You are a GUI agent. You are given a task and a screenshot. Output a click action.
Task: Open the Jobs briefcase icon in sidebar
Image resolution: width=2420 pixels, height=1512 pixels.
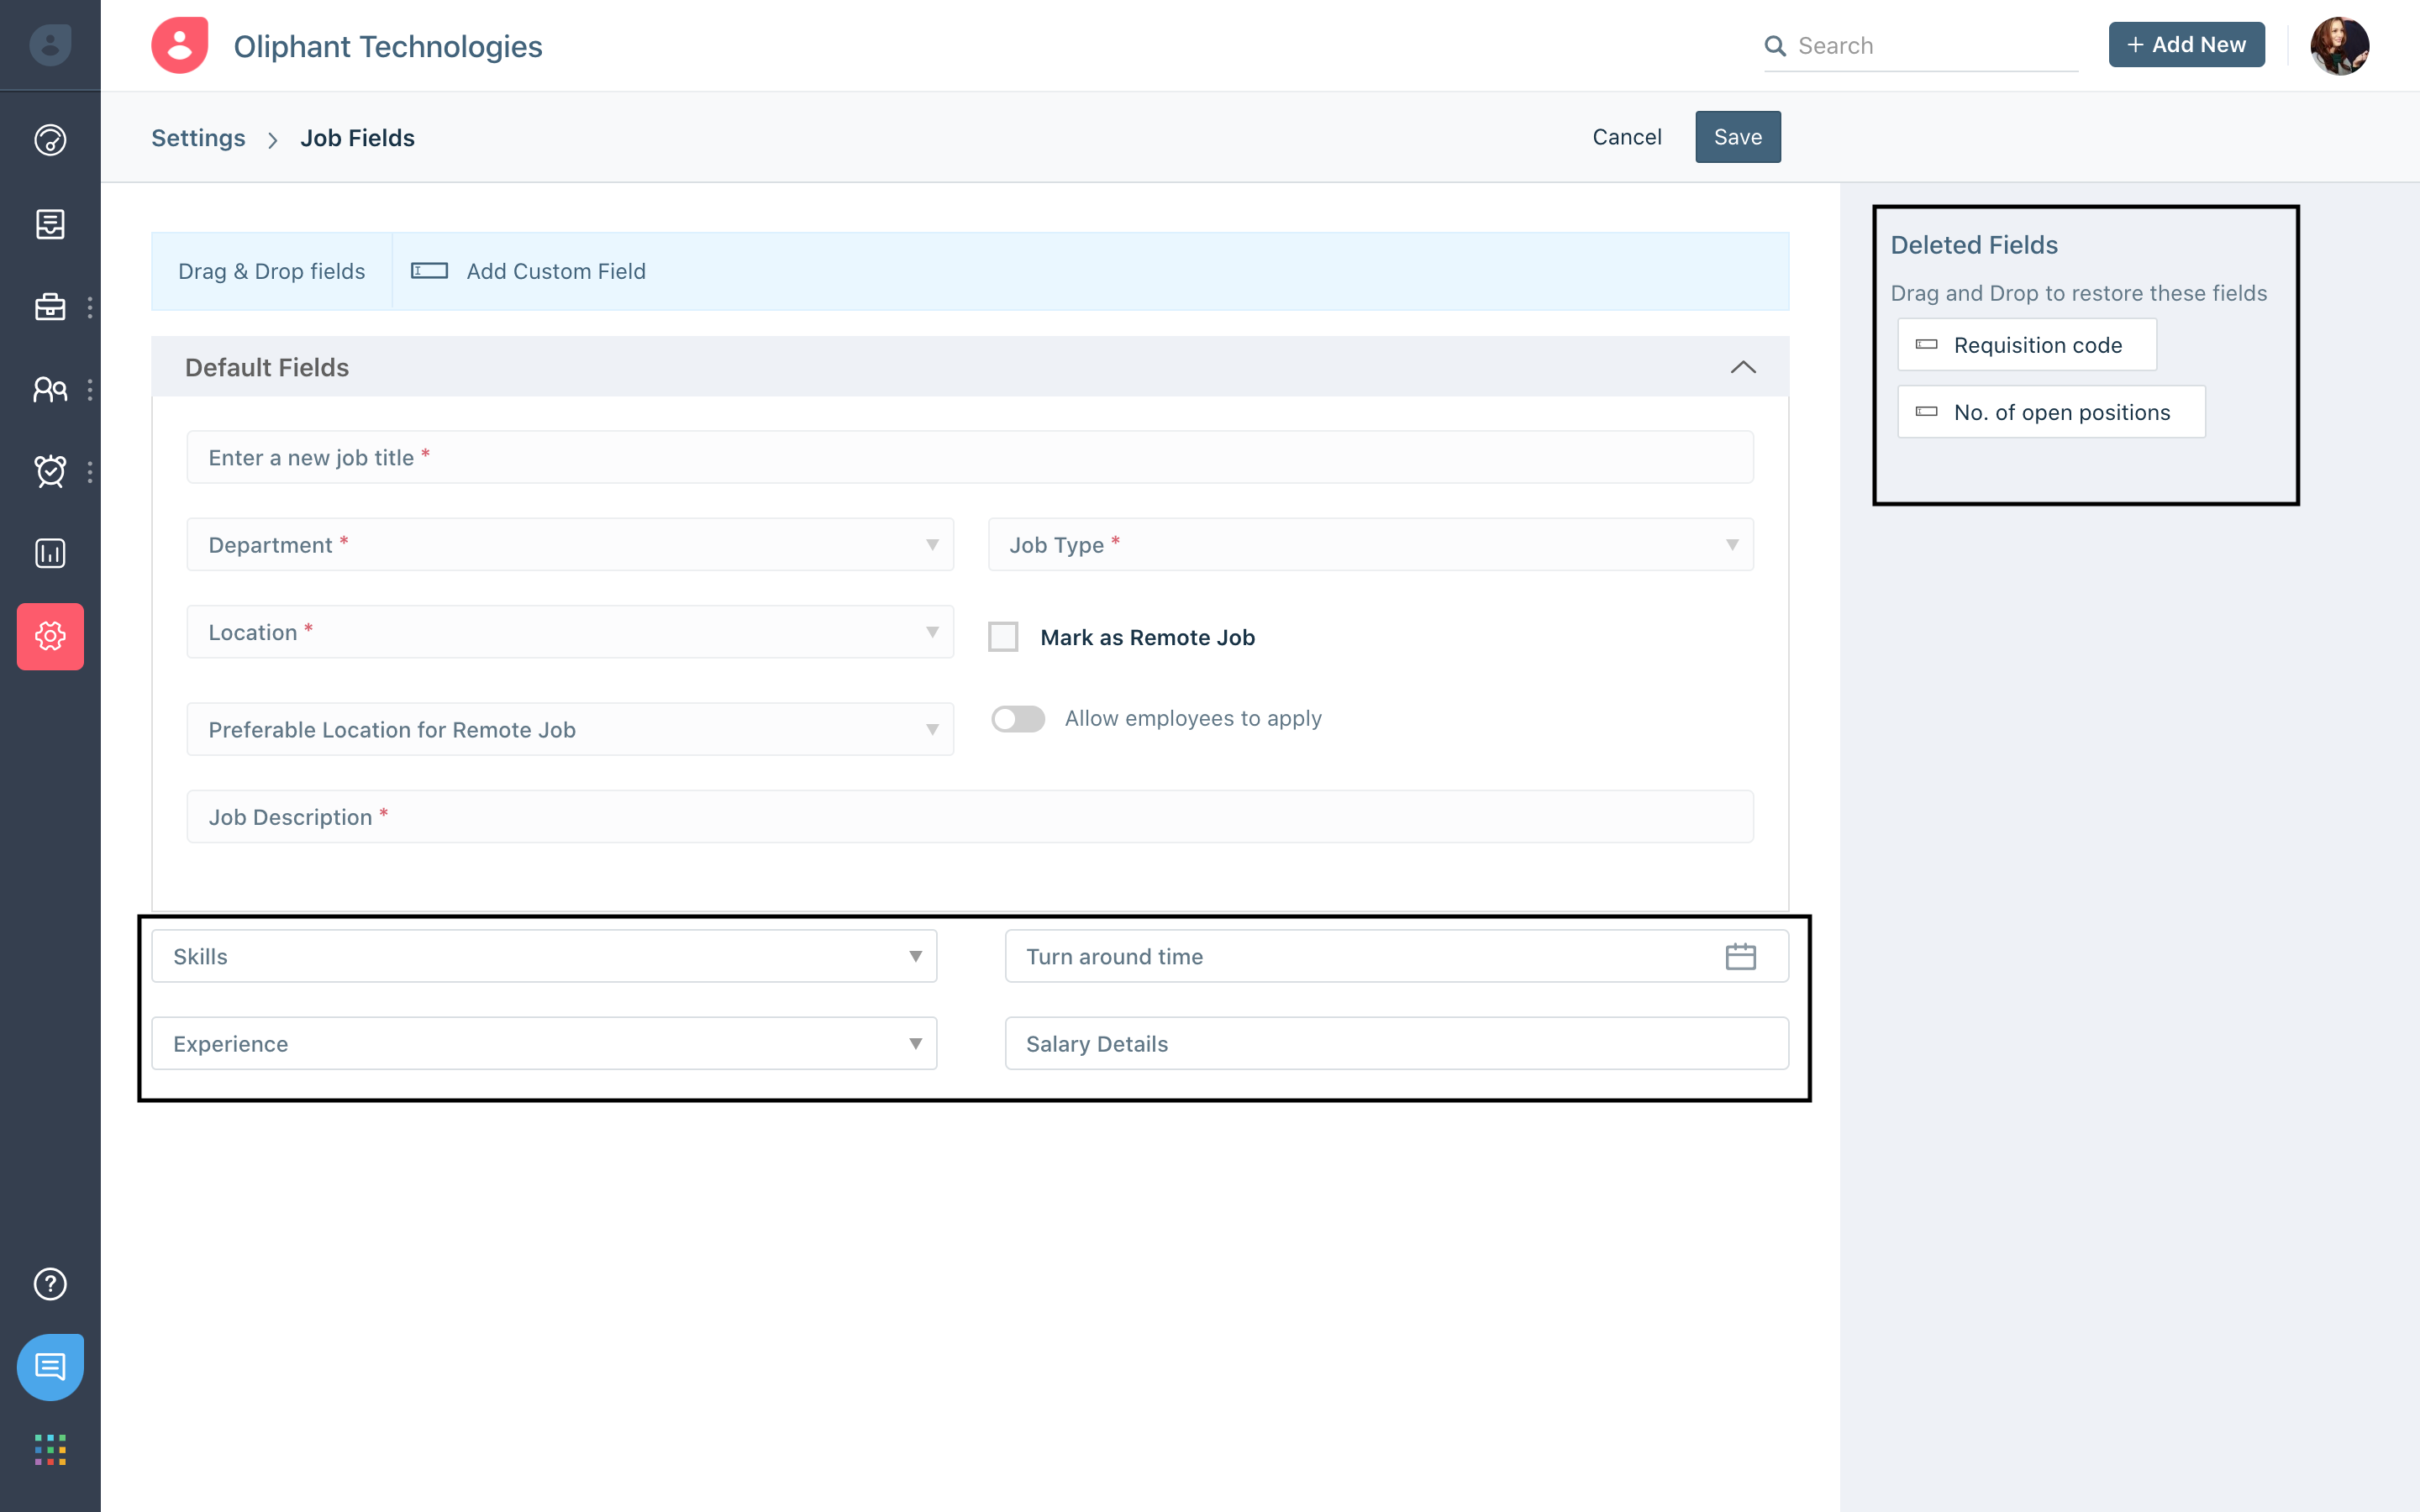50,307
